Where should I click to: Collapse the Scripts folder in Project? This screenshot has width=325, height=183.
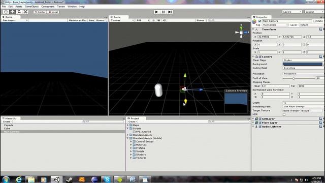127,129
